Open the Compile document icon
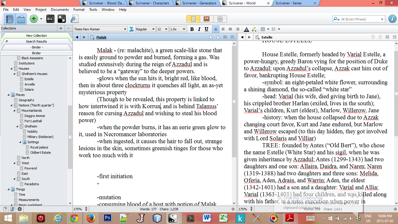 click(x=75, y=19)
